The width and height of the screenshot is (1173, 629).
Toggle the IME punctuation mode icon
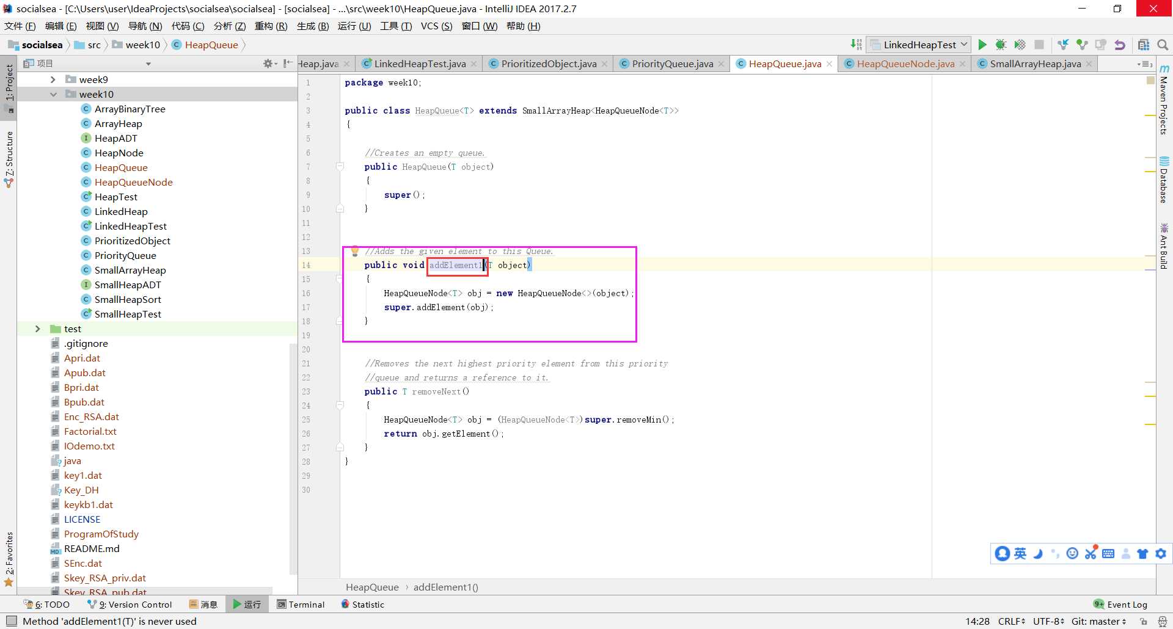(1055, 553)
